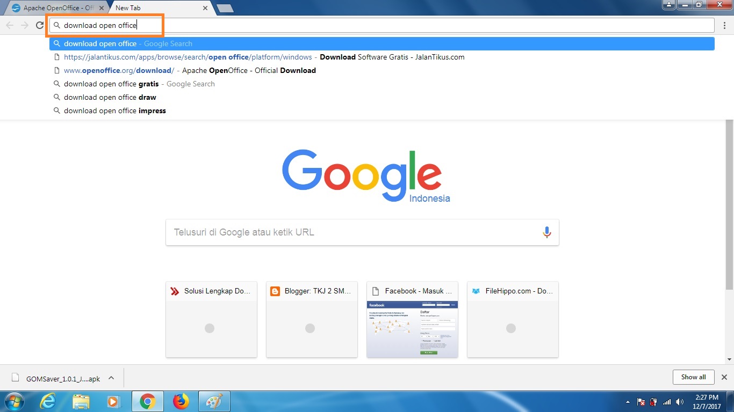Click the Show all downloads button
Image resolution: width=734 pixels, height=412 pixels.
pyautogui.click(x=693, y=377)
